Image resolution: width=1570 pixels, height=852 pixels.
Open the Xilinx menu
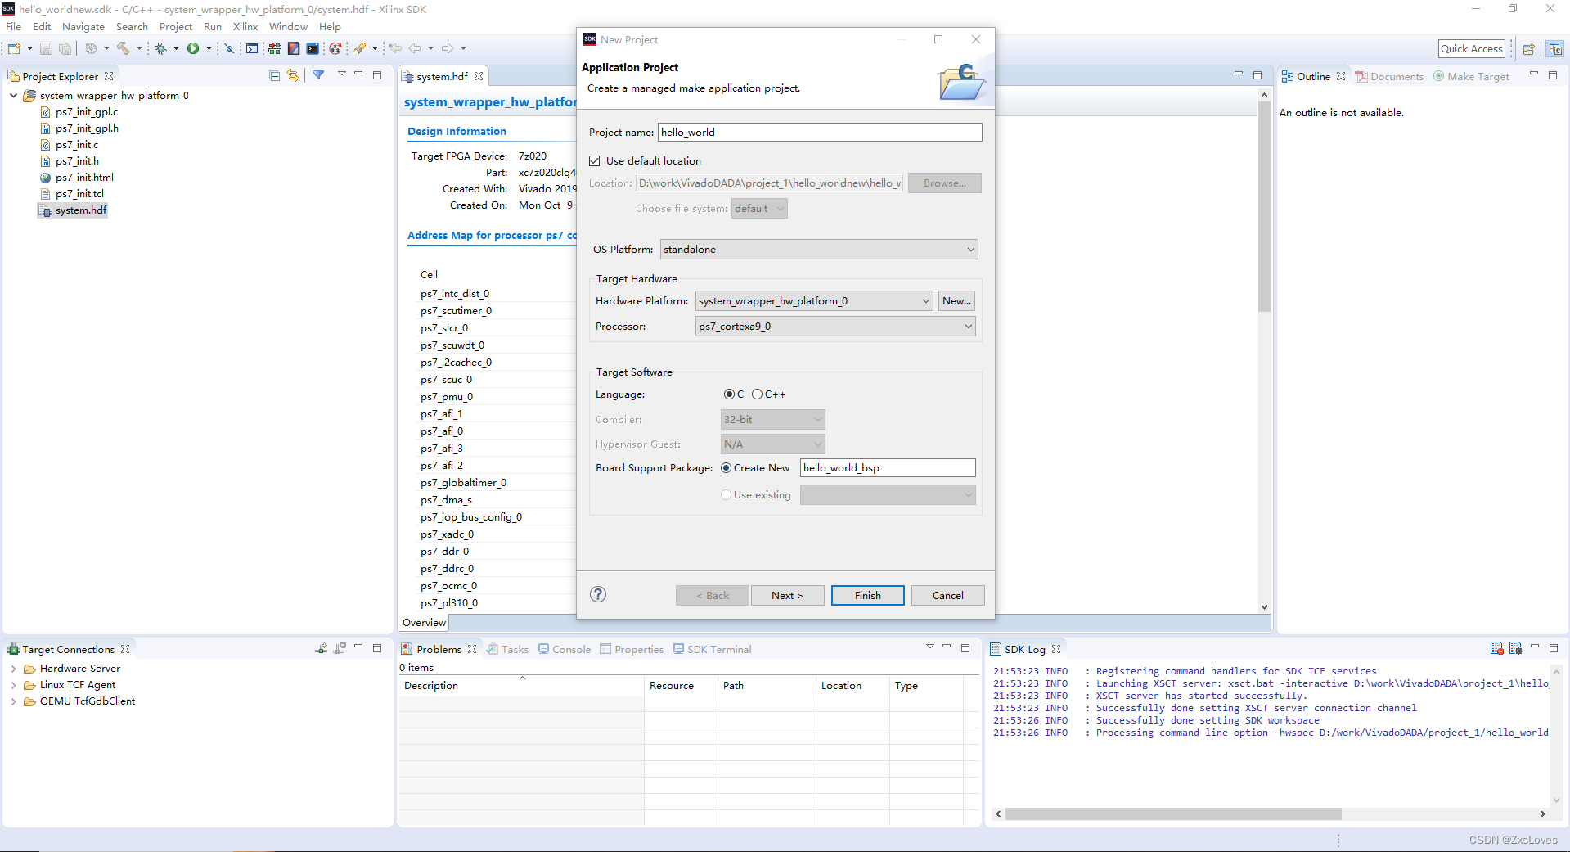pyautogui.click(x=245, y=26)
